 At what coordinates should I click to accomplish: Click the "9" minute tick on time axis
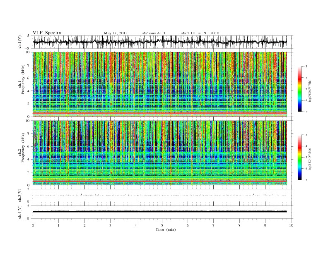pos(265,225)
